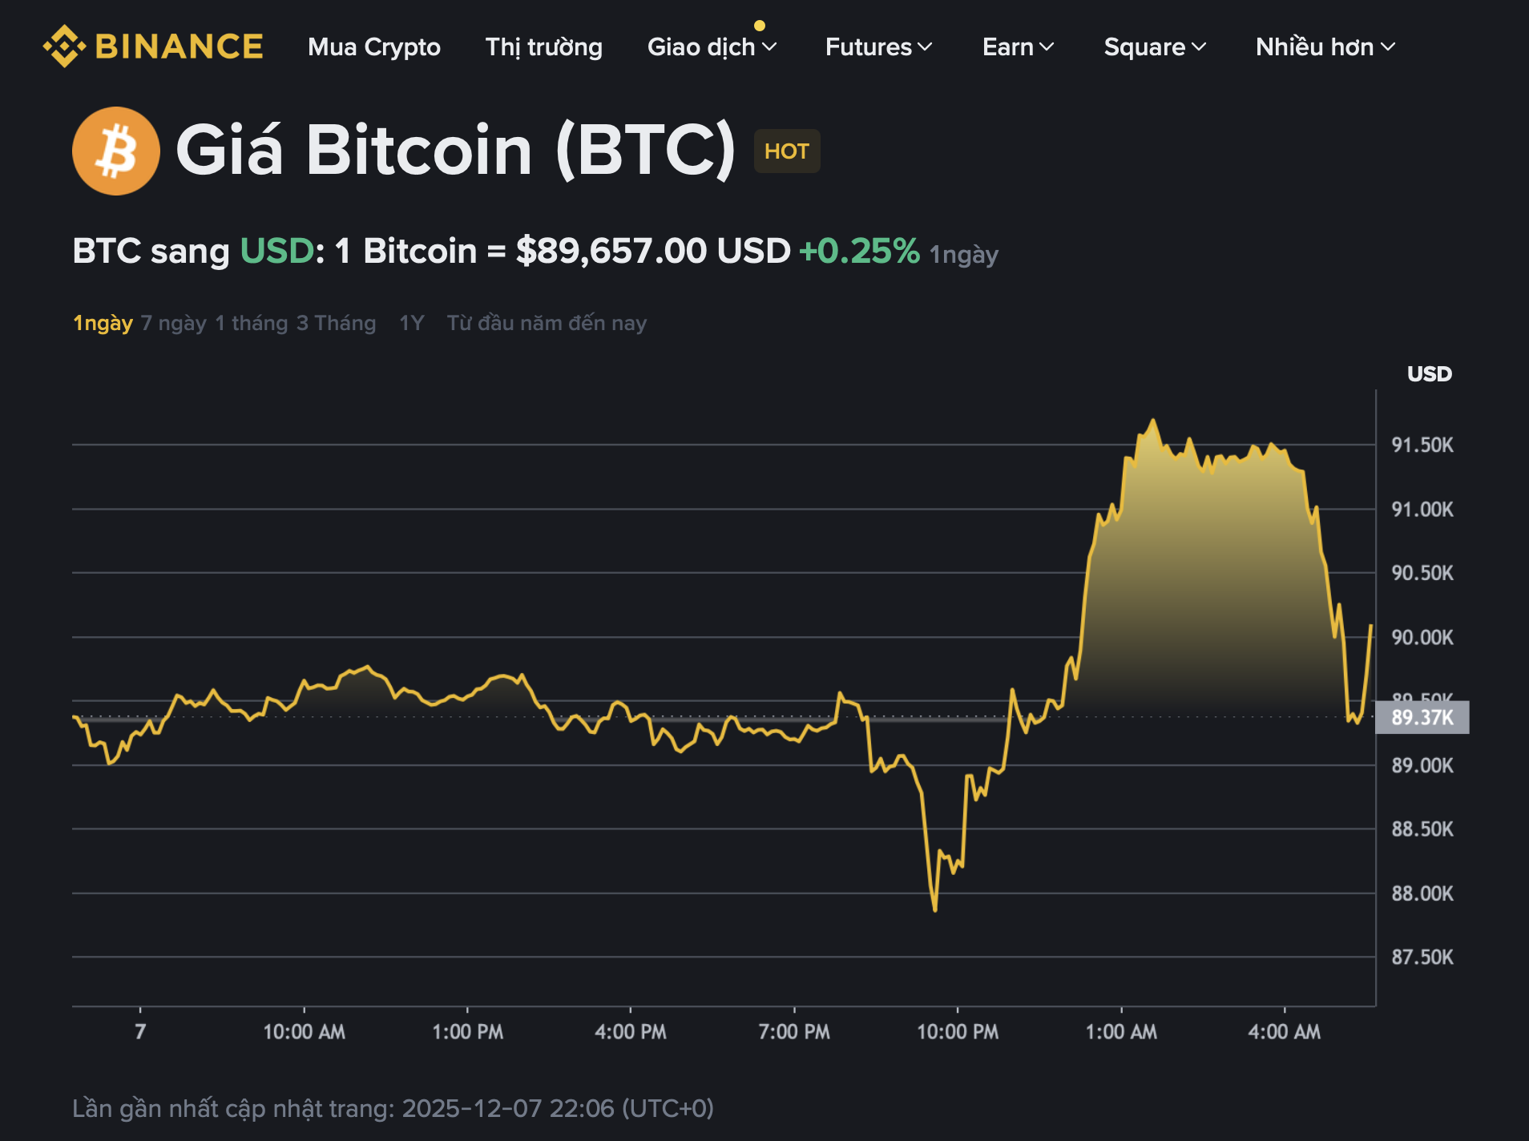
Task: Open the Thị trường menu item
Action: pos(544,47)
